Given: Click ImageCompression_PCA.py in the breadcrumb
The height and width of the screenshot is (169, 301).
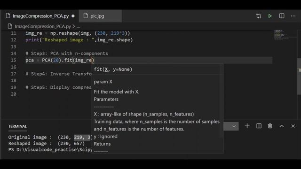Looking at the screenshot, I should (x=43, y=26).
